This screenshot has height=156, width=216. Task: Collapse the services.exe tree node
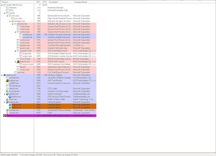pyautogui.click(x=13, y=24)
